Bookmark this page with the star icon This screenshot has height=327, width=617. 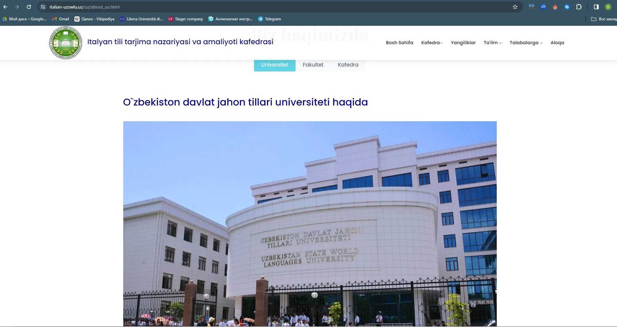tap(515, 7)
